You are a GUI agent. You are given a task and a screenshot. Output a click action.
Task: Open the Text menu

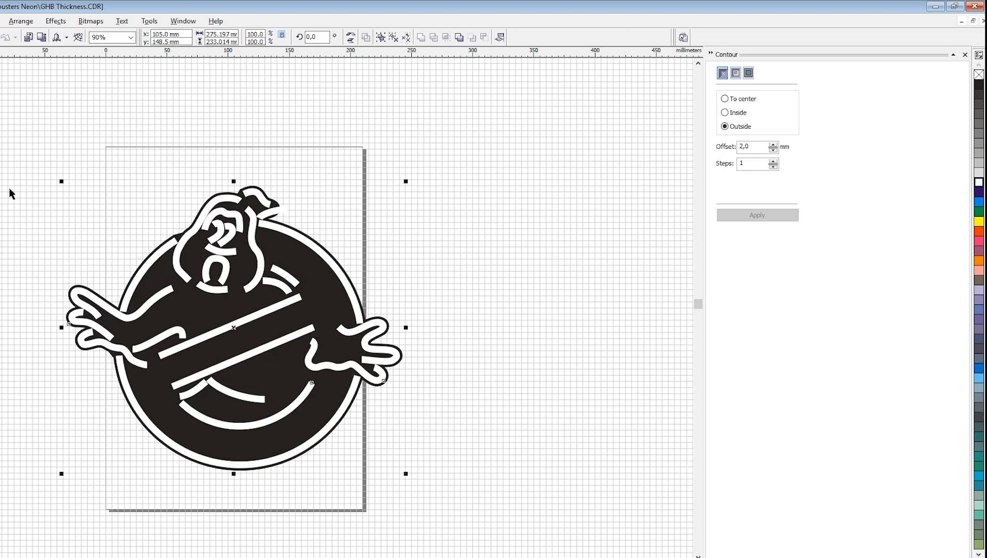click(122, 21)
